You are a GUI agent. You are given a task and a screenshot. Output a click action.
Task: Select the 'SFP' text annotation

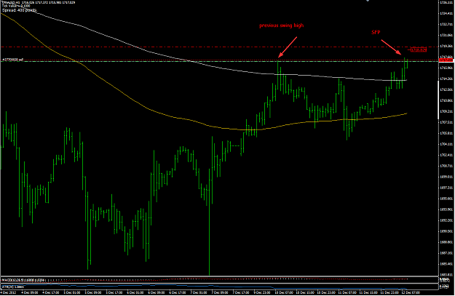click(x=376, y=33)
